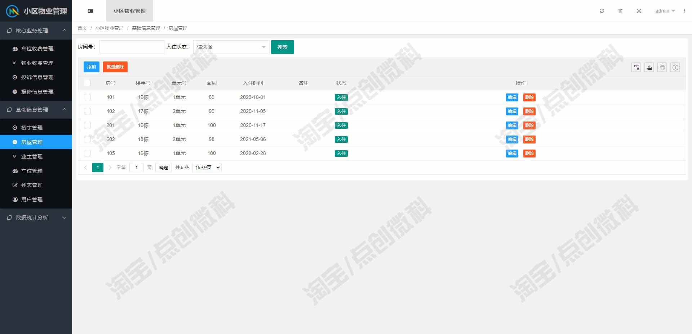Toggle fullscreen with the expand icon
This screenshot has height=334, width=692.
(x=639, y=11)
